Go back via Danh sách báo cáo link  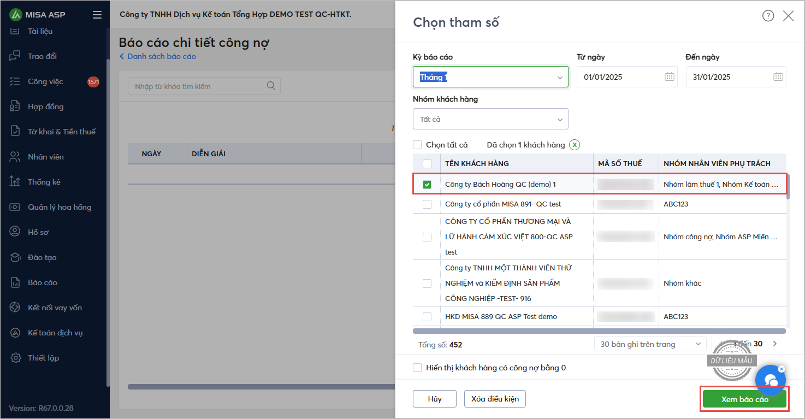pos(157,56)
